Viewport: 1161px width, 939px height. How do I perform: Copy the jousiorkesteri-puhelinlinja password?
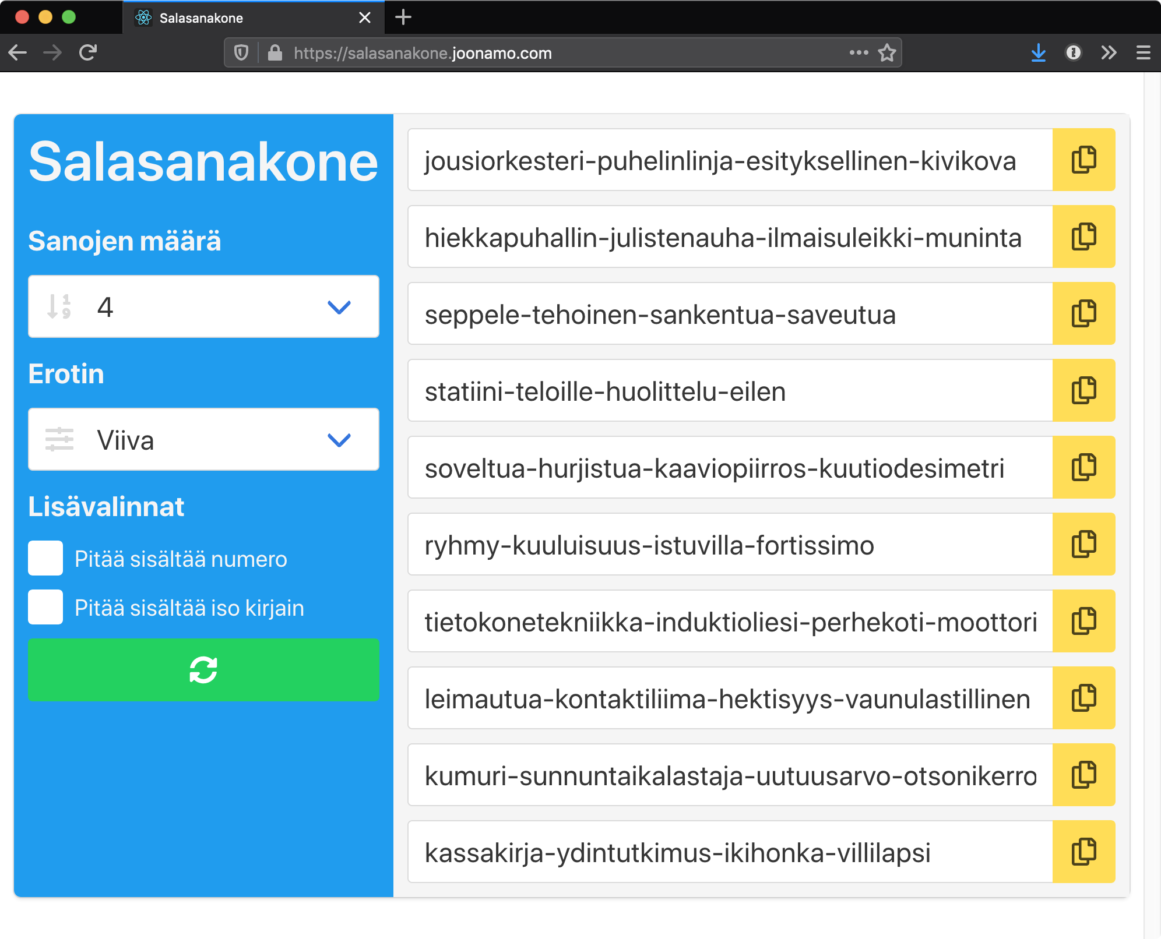point(1083,160)
